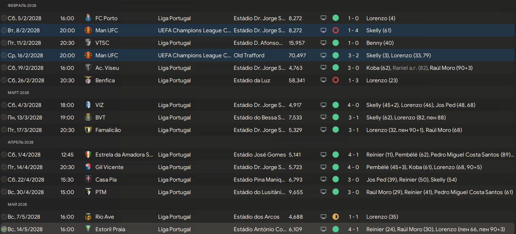Click the red loss indicator for Benfica
Screen dimensions: 516x234
click(335, 80)
